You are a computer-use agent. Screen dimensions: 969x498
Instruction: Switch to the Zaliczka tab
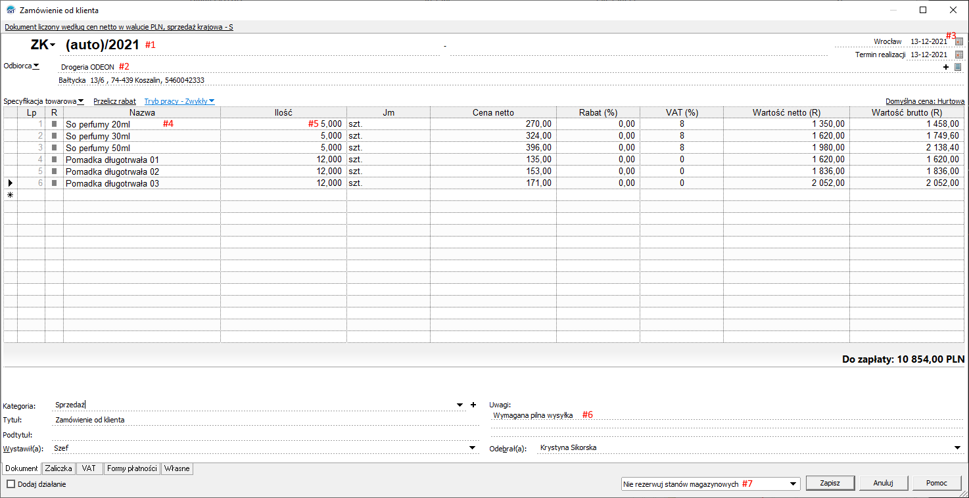click(x=59, y=468)
